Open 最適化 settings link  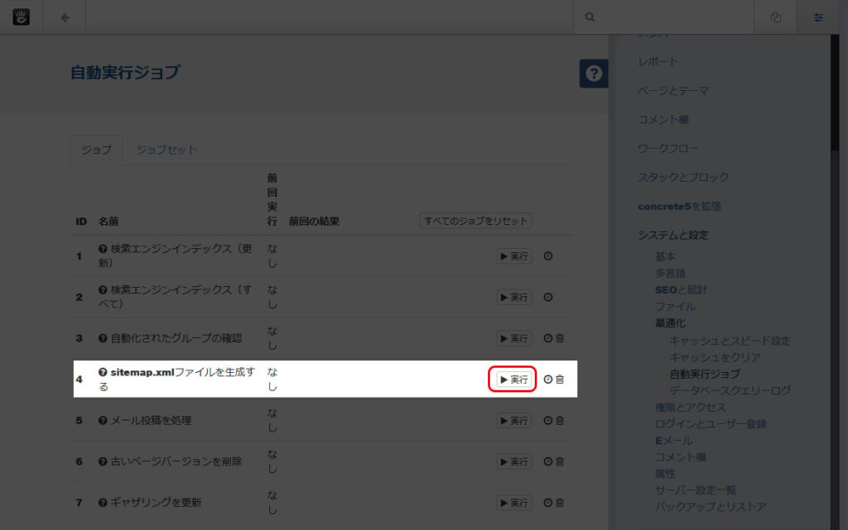tap(670, 323)
